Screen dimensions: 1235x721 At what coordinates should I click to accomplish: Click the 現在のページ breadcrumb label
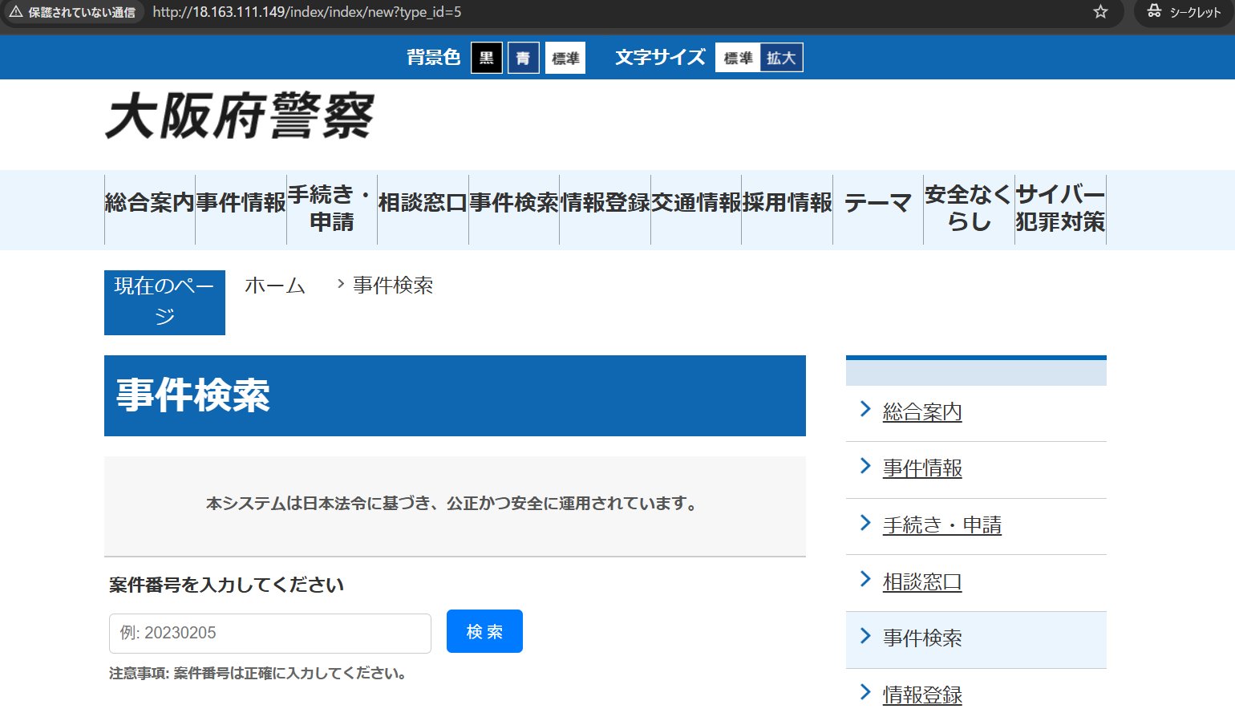coord(164,302)
